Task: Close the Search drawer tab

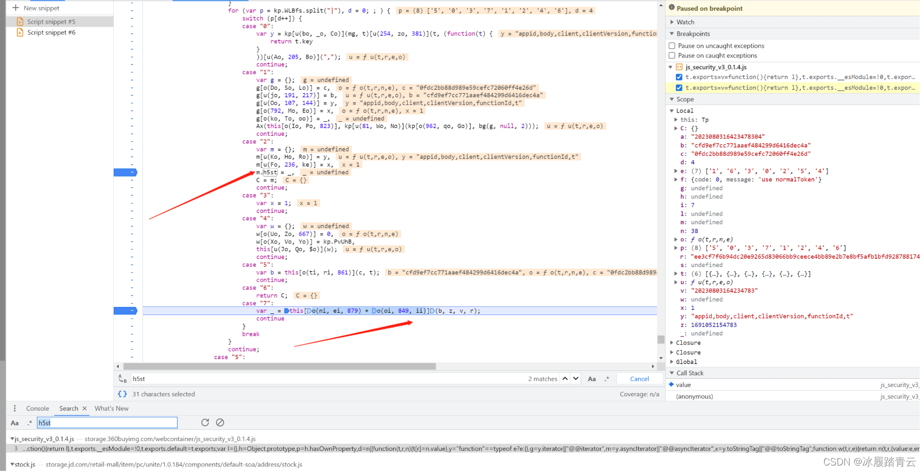Action: click(84, 409)
